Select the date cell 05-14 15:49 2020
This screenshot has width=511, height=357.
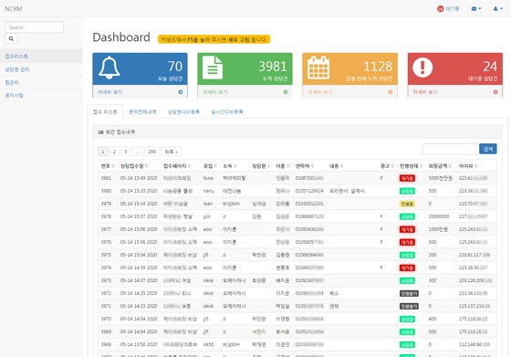139,178
